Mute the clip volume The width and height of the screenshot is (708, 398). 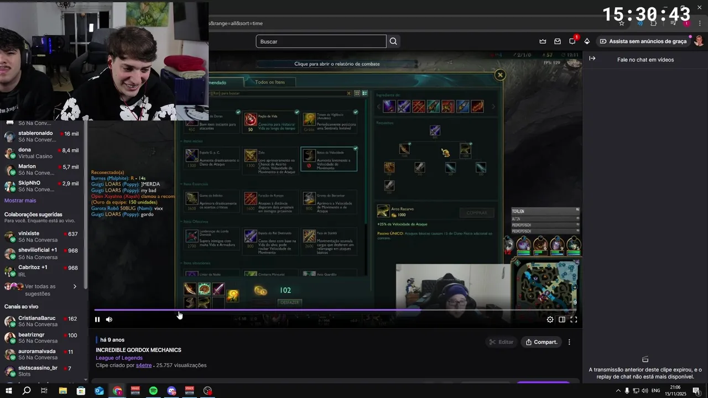pyautogui.click(x=109, y=320)
